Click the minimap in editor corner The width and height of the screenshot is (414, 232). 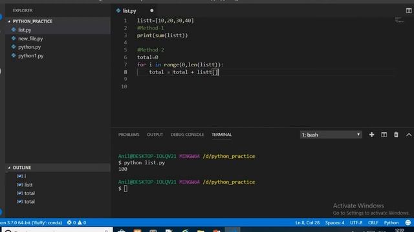[x=399, y=20]
